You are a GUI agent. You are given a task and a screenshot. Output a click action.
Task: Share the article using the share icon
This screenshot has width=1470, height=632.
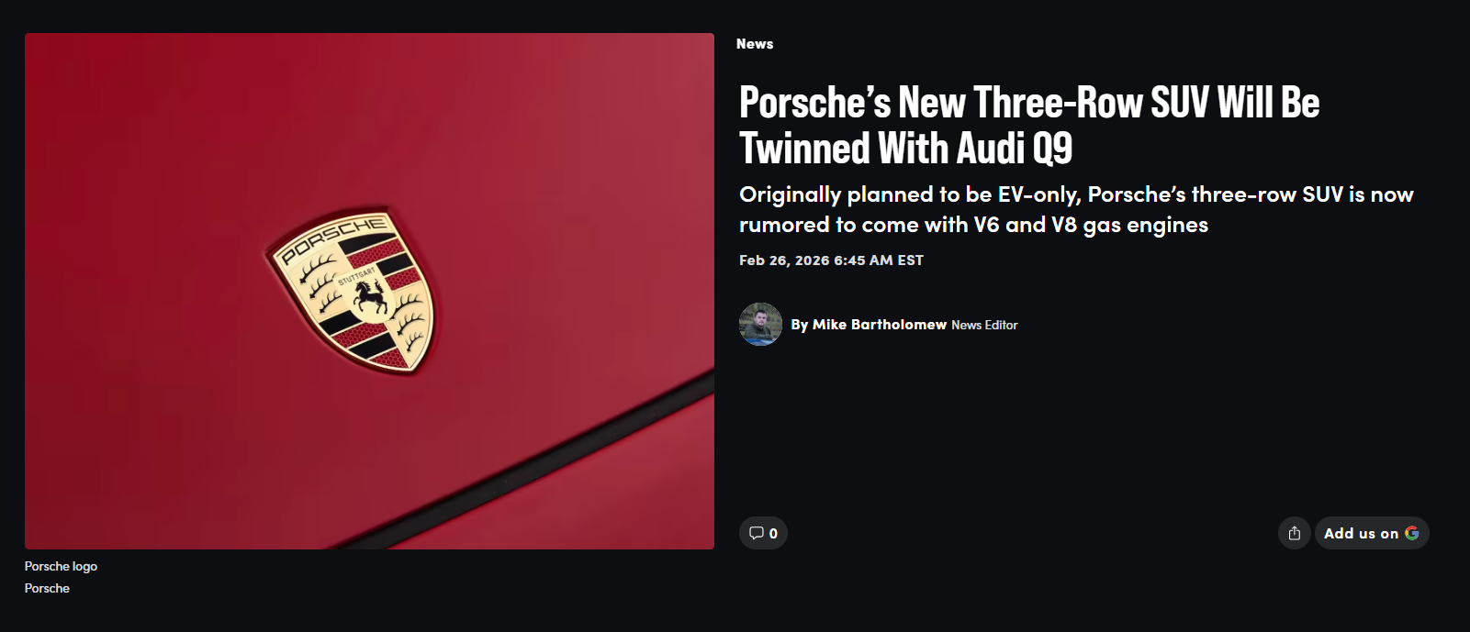(x=1294, y=533)
